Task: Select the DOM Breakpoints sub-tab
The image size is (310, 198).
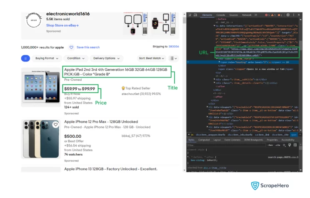Action: [253, 140]
